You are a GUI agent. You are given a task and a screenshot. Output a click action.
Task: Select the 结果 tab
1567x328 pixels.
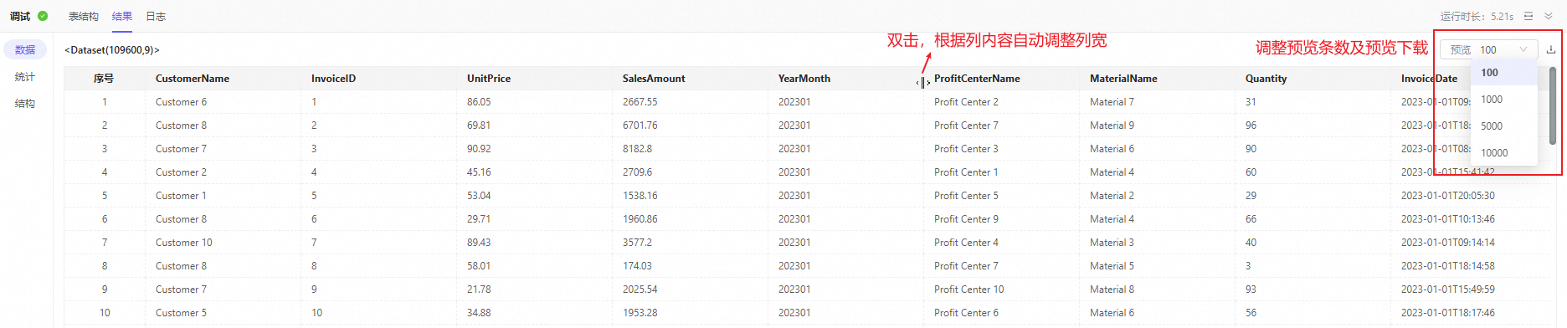coord(122,17)
